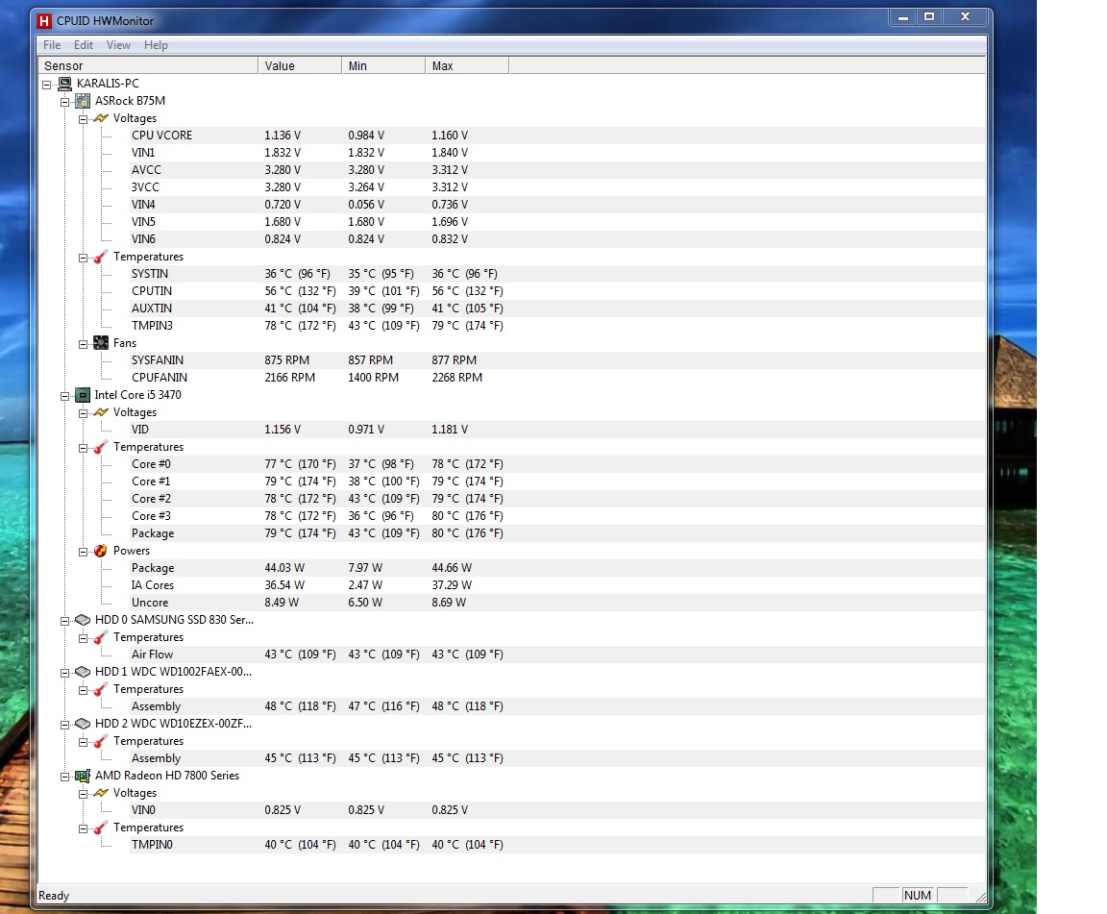Viewport: 1107px width, 914px height.
Task: Select the TMPIN0 temperature row
Action: click(557, 845)
